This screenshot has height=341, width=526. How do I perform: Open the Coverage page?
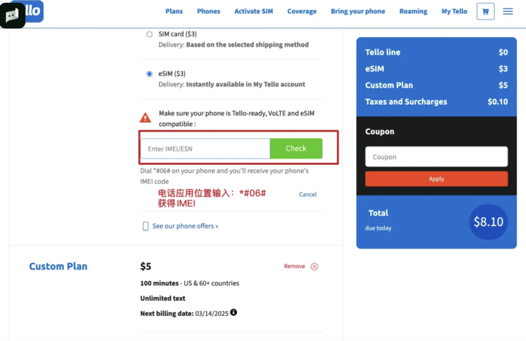[x=302, y=11]
